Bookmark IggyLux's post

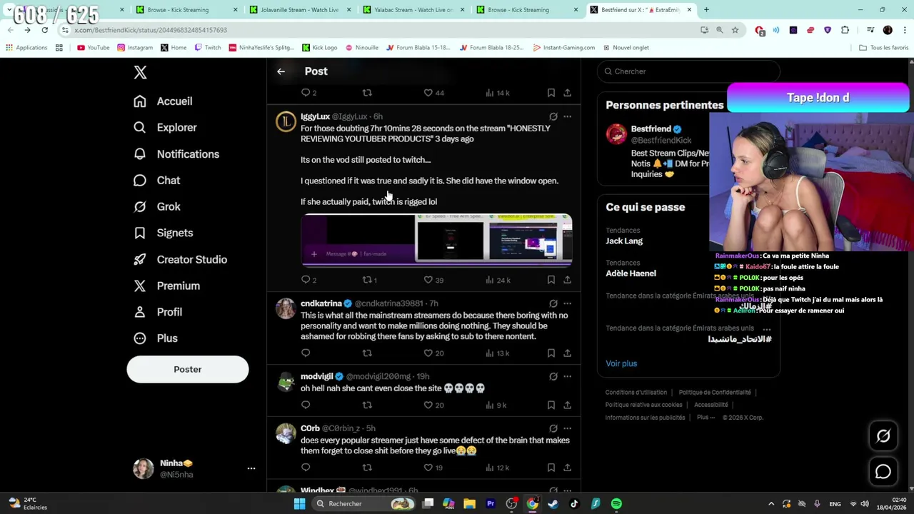point(551,280)
